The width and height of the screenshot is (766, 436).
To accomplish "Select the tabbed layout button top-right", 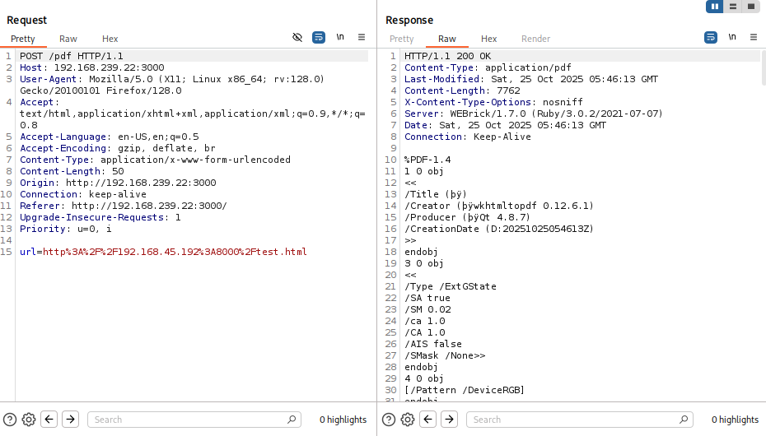I will [x=750, y=7].
